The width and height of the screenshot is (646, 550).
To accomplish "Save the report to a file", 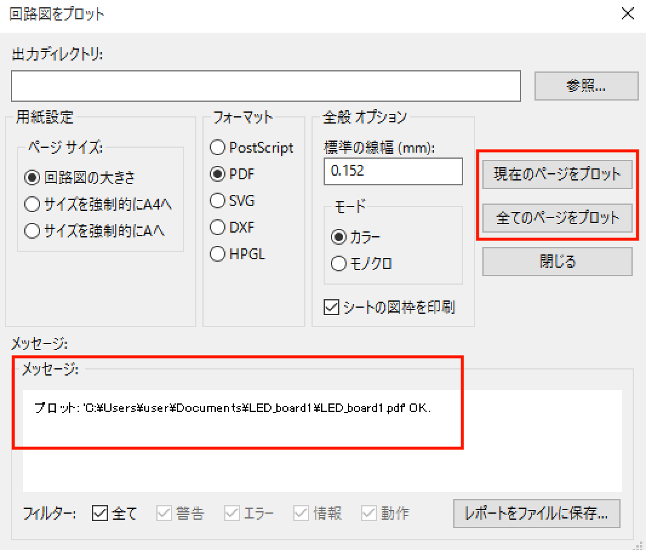I will pyautogui.click(x=536, y=514).
